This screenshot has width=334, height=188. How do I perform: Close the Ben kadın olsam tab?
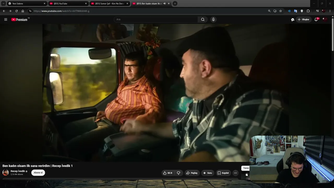click(169, 4)
